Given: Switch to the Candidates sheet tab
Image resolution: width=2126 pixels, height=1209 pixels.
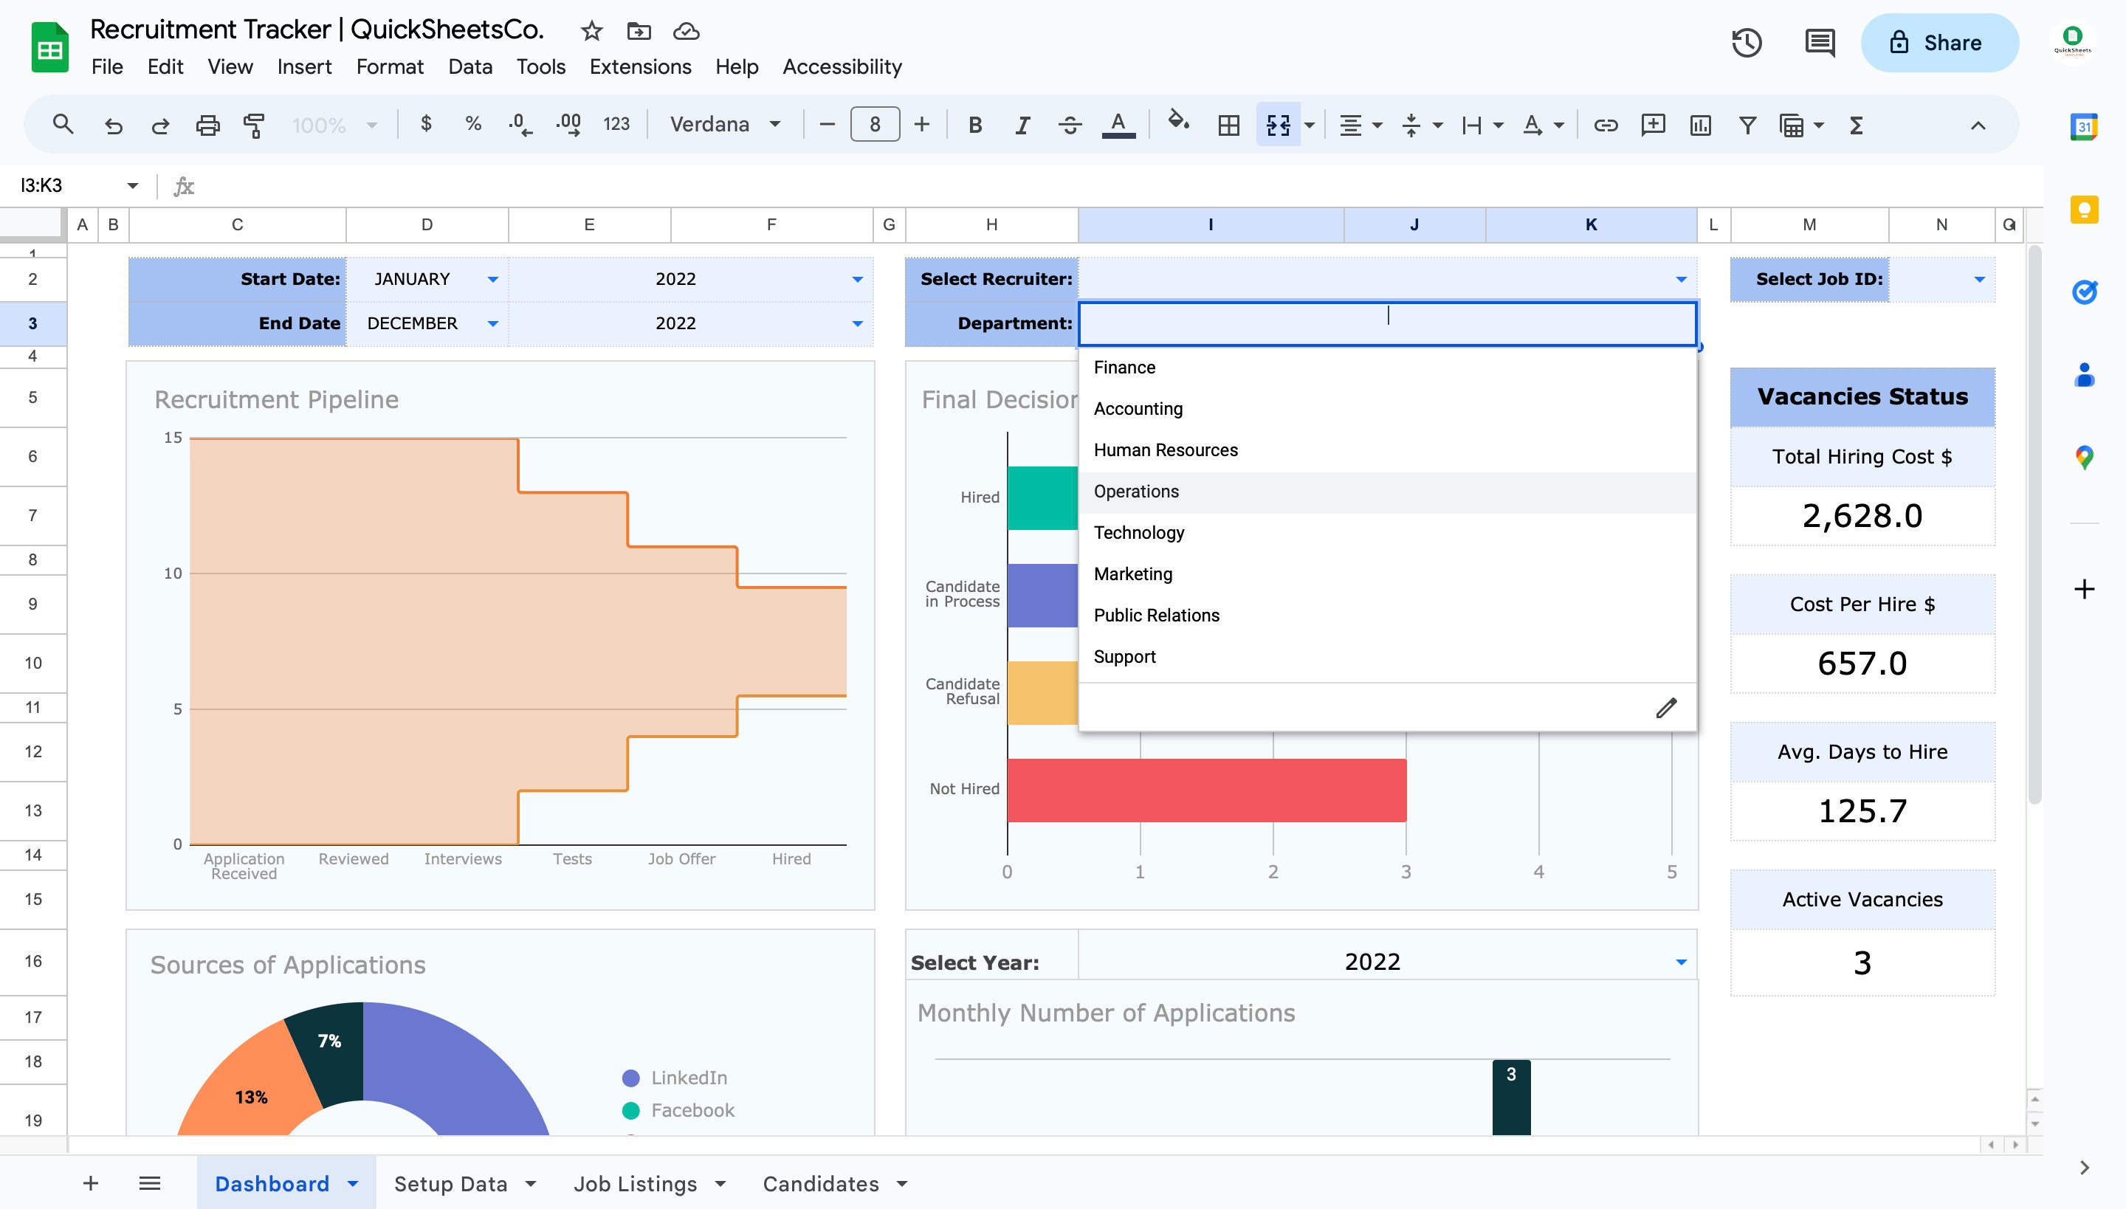Looking at the screenshot, I should pos(822,1183).
